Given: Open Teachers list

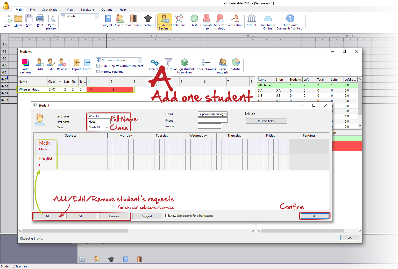Looking at the screenshot, I should pos(148,21).
